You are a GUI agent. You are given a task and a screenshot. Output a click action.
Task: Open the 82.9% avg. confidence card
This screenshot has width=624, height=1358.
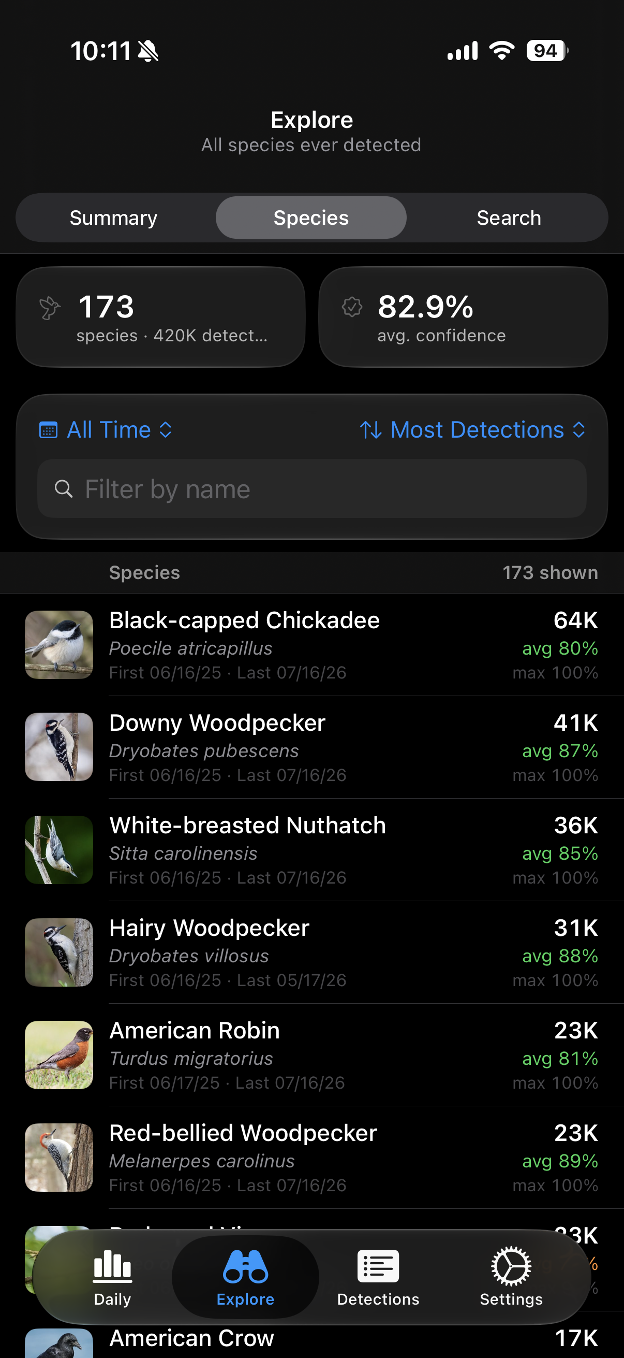(464, 317)
